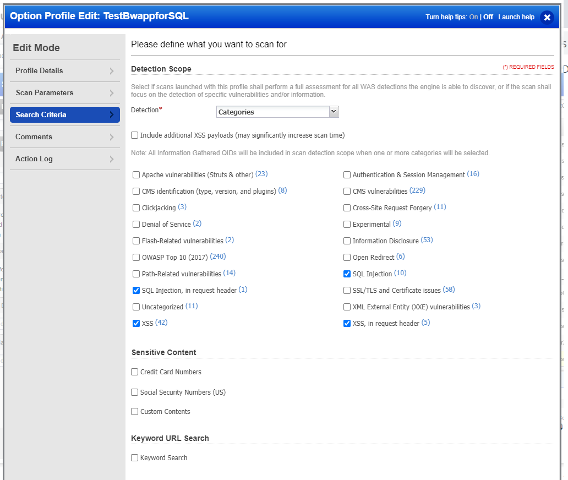The height and width of the screenshot is (480, 568).
Task: Open the Action Log section
Action: click(65, 159)
